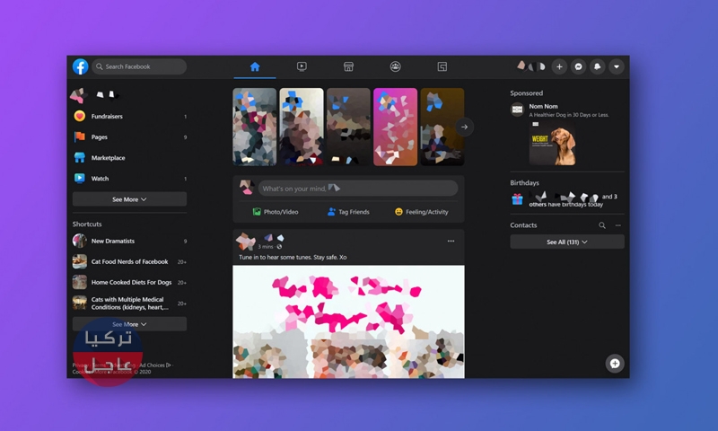Image resolution: width=718 pixels, height=431 pixels.
Task: Open the account dropdown arrow menu
Action: click(617, 66)
